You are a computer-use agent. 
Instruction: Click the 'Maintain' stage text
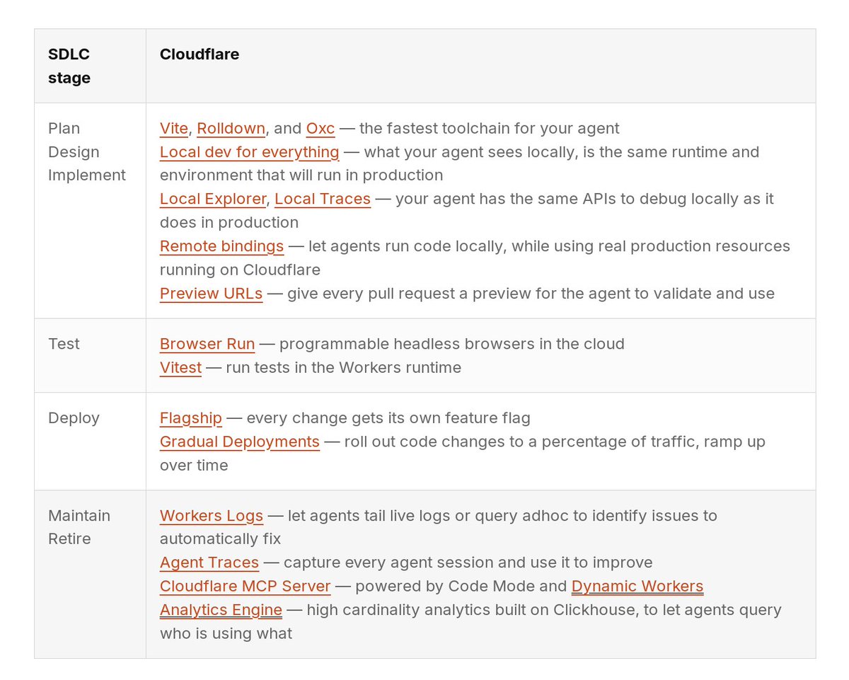pyautogui.click(x=79, y=516)
